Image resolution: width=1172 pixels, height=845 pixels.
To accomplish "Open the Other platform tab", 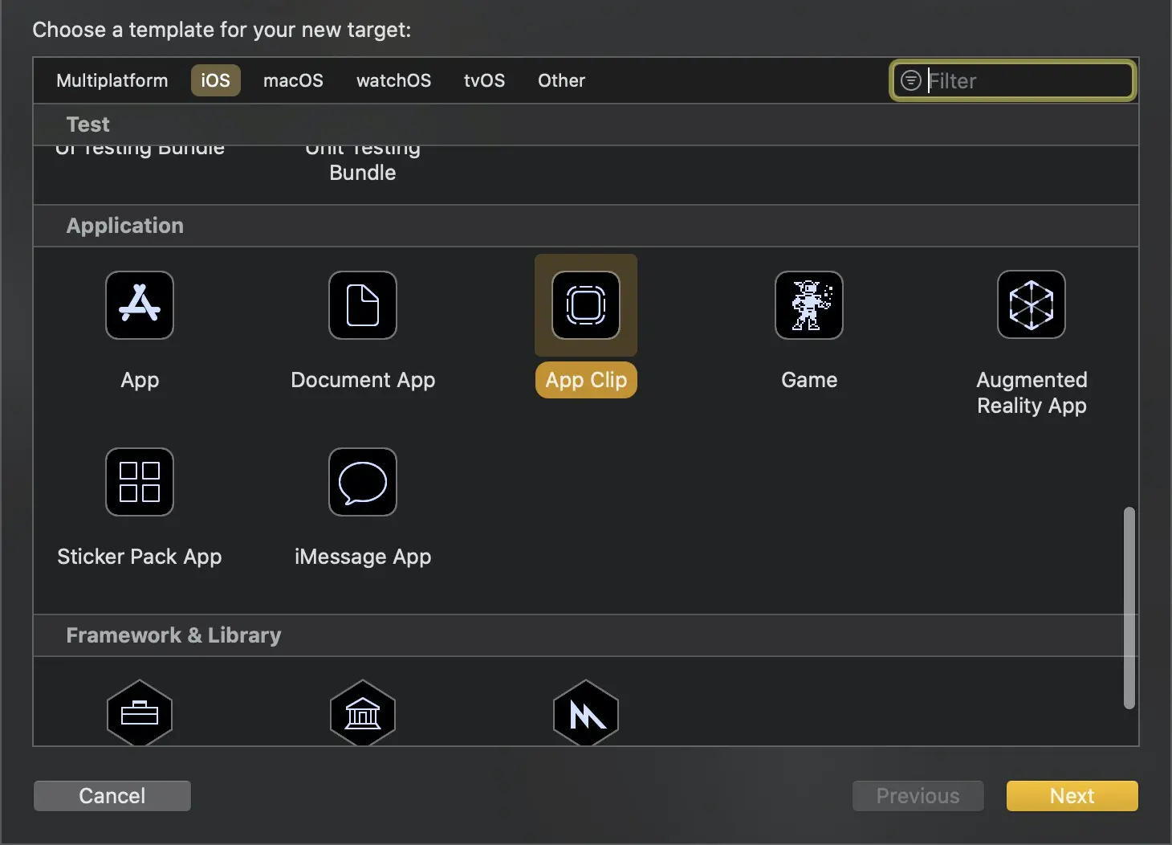I will tap(561, 80).
